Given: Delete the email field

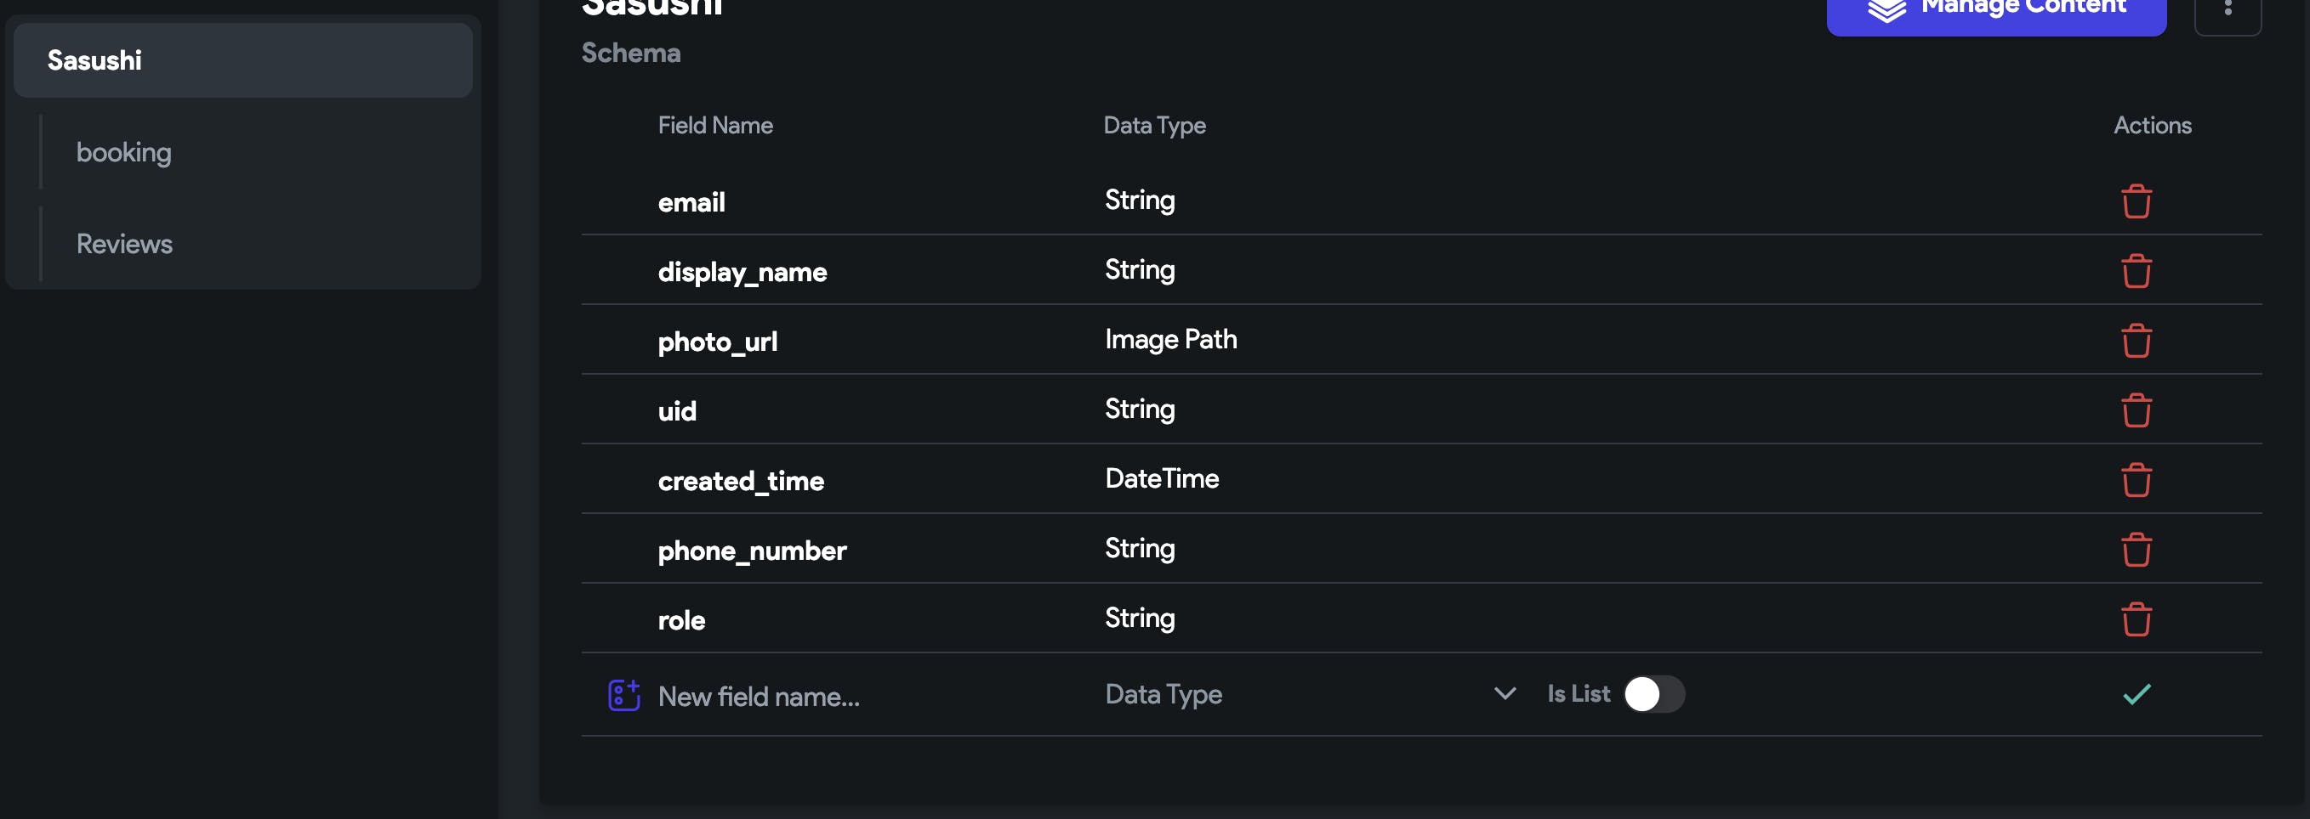Looking at the screenshot, I should pyautogui.click(x=2136, y=201).
